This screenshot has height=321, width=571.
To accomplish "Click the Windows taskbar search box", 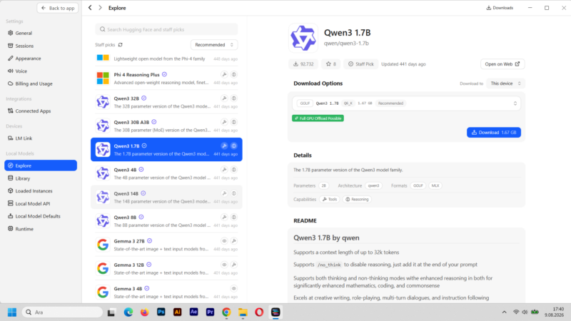I will pyautogui.click(x=62, y=312).
